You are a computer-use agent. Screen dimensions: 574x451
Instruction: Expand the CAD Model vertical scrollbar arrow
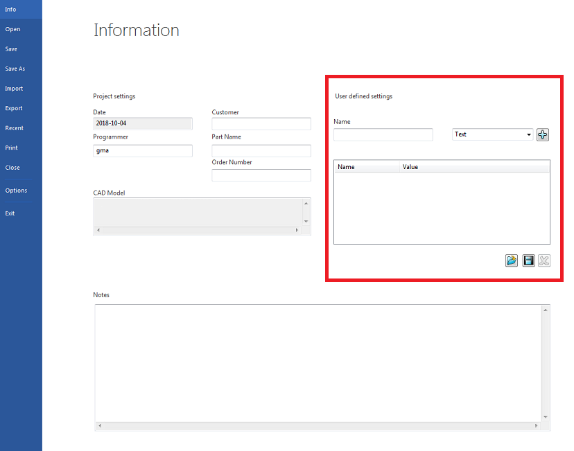[306, 203]
